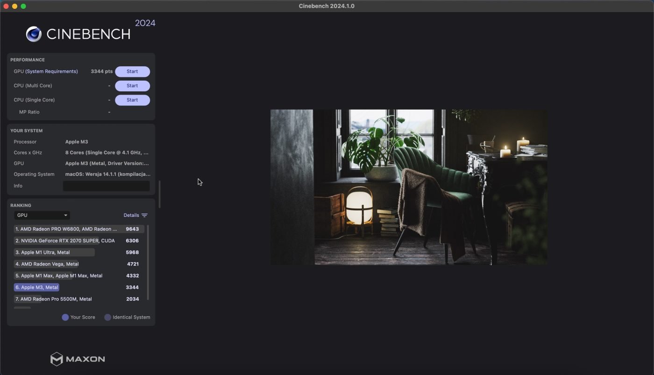Click the Your Score legend circle
654x375 pixels.
65,317
